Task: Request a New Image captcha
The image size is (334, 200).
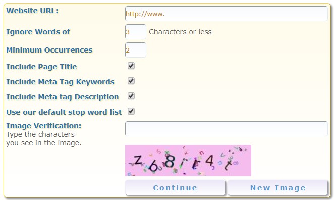Action: (x=278, y=188)
